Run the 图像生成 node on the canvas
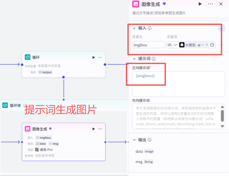The image size is (229, 176). click(94, 129)
